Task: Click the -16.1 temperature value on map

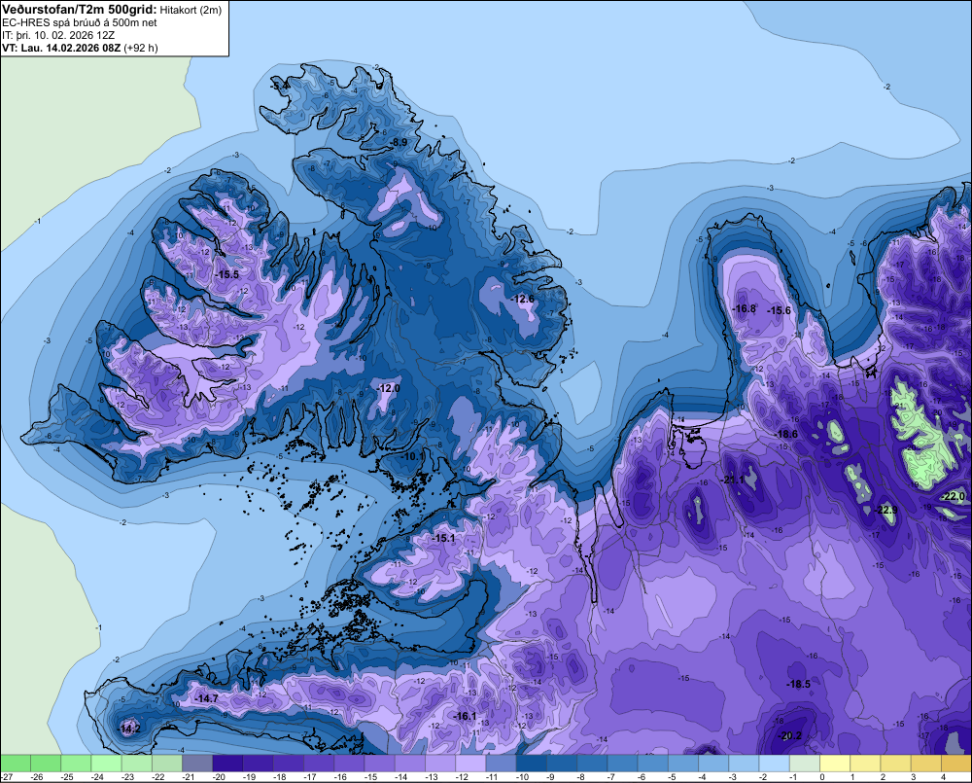Action: [465, 716]
